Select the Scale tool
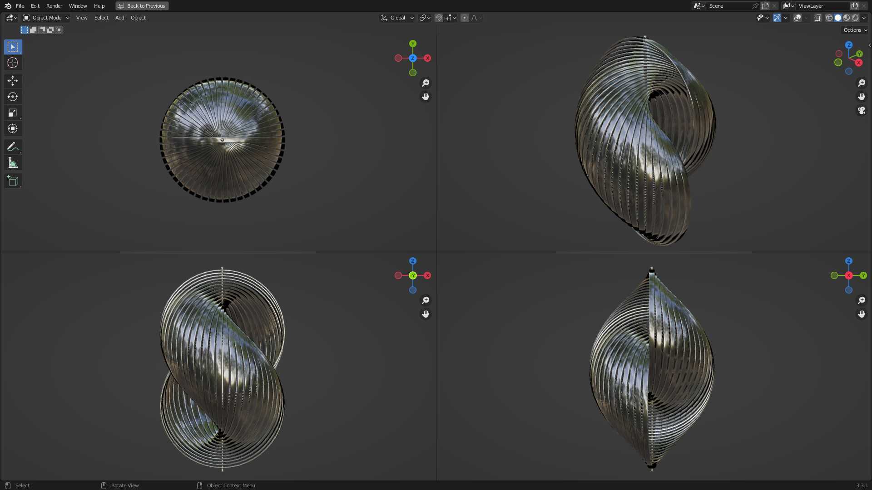Viewport: 872px width, 490px height. tap(13, 113)
